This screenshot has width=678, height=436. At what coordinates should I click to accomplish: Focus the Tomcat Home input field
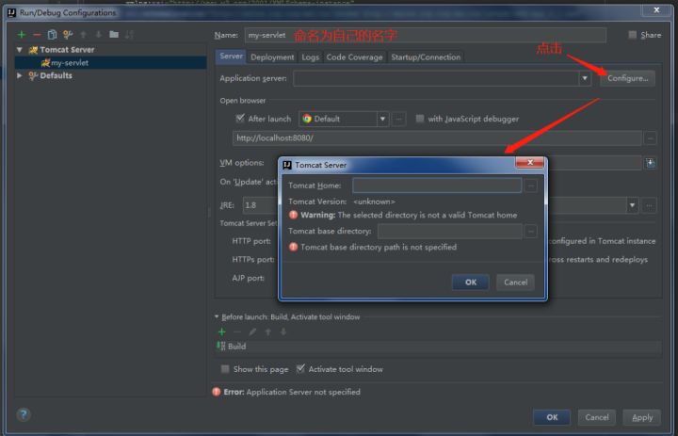click(x=437, y=186)
